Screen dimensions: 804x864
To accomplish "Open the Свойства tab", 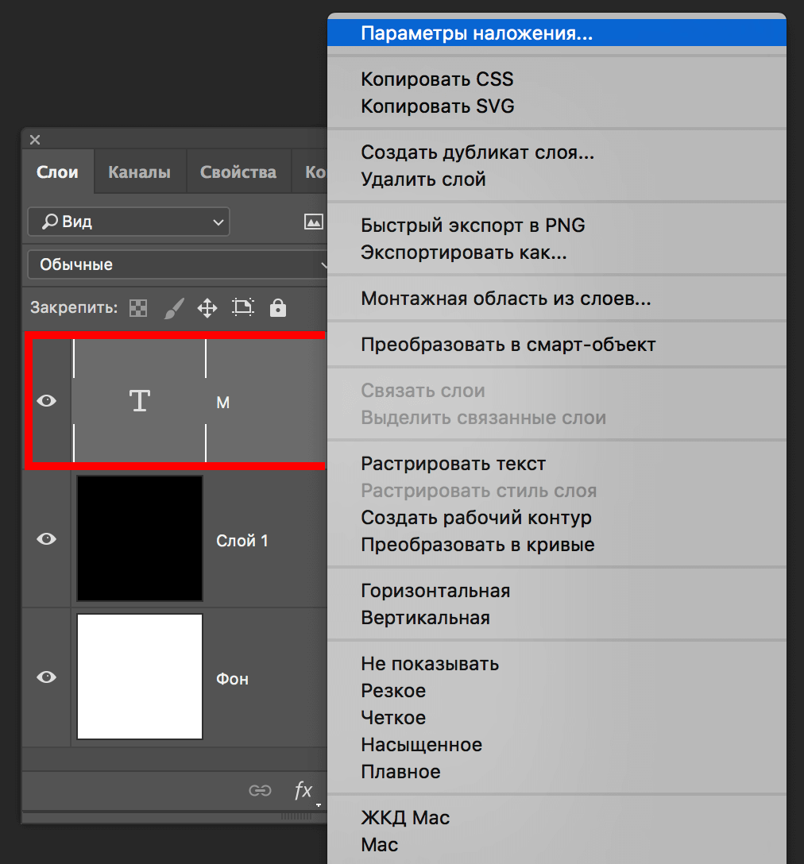I will (x=238, y=172).
